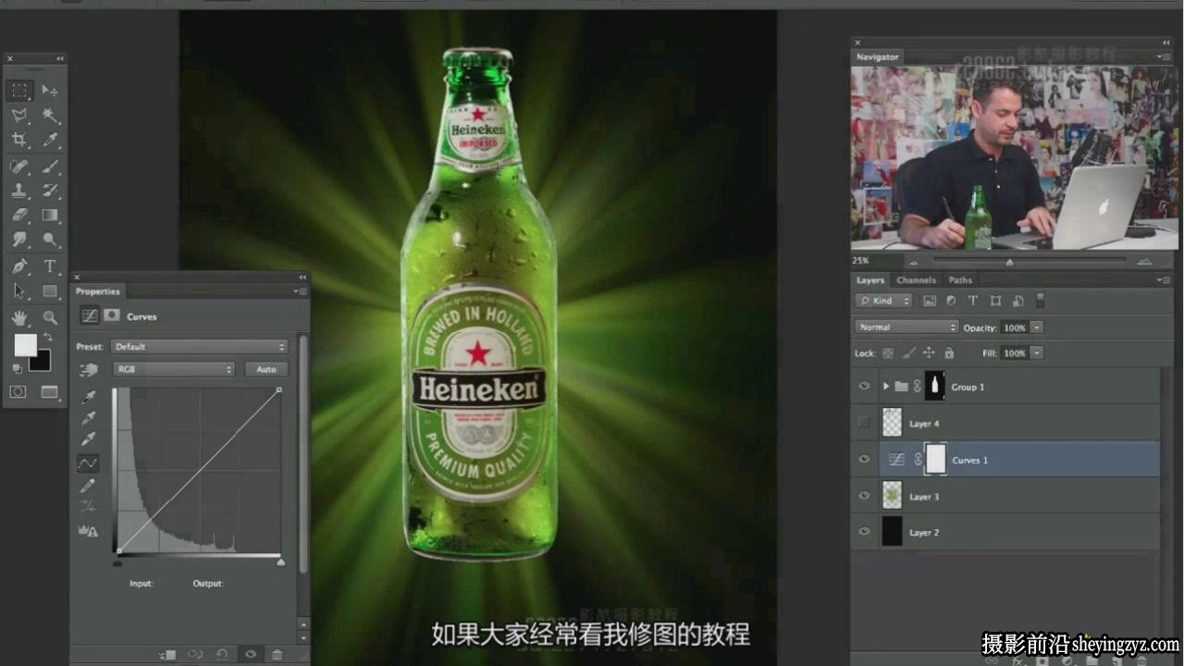Filter layers by pixel layers
Screen dimensions: 1184x666
[930, 301]
